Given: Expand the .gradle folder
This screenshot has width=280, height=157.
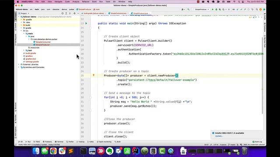Looking at the screenshot, I should pyautogui.click(x=21, y=20).
